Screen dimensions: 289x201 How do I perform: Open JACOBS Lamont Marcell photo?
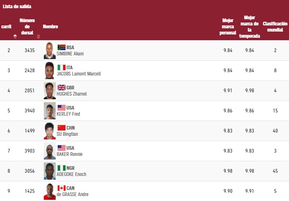click(50, 71)
